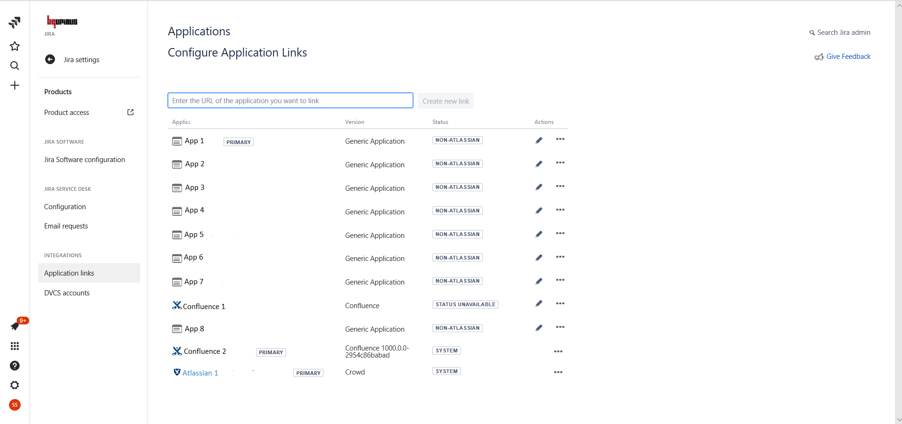Edit App 8 with pencil icon
The height and width of the screenshot is (424, 902).
(x=539, y=328)
